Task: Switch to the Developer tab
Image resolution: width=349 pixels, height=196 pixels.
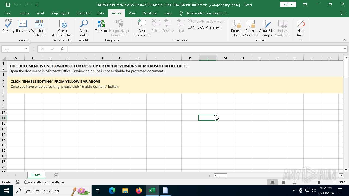Action: [x=150, y=13]
